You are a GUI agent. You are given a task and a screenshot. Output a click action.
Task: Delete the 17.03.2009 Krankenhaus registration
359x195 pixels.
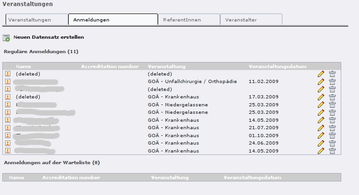(x=332, y=97)
